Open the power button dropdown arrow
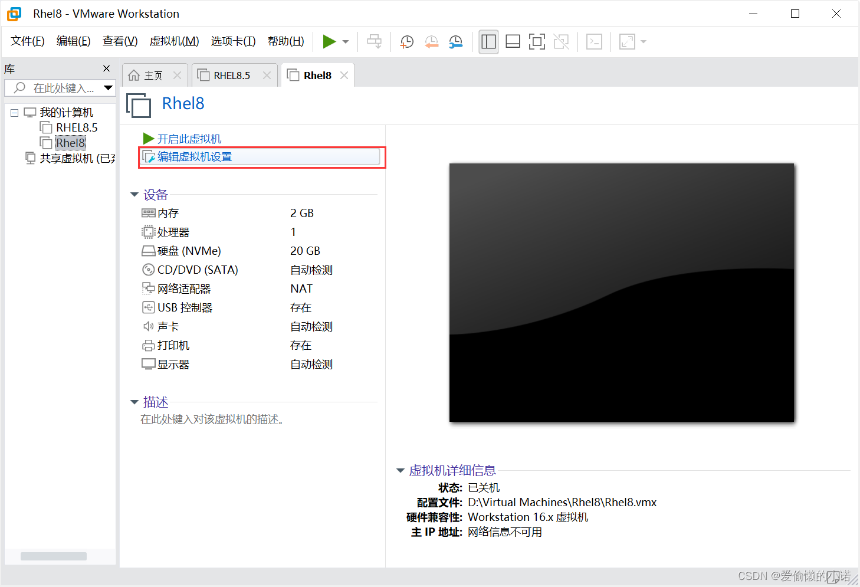Image resolution: width=860 pixels, height=587 pixels. coord(346,42)
